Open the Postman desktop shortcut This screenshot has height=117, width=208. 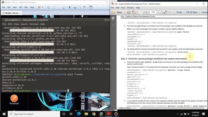pyautogui.click(x=14, y=99)
